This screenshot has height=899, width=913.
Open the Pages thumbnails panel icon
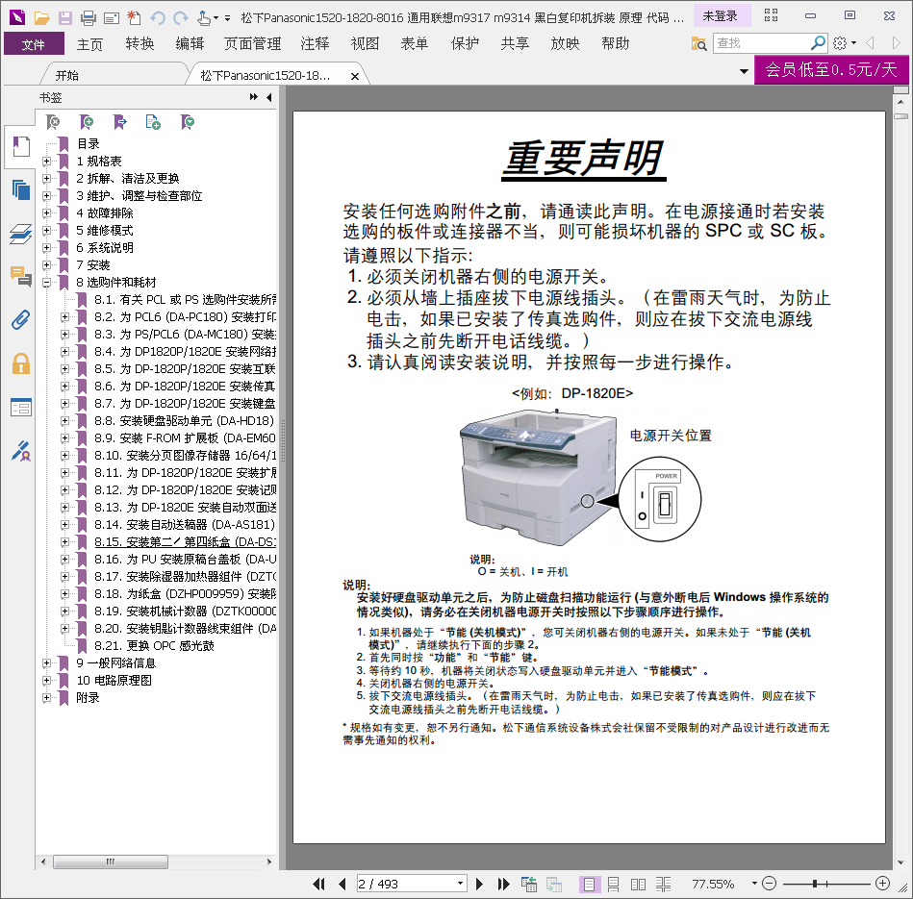[x=21, y=189]
